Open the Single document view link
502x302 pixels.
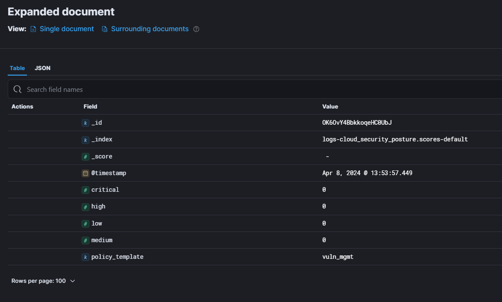coord(66,29)
